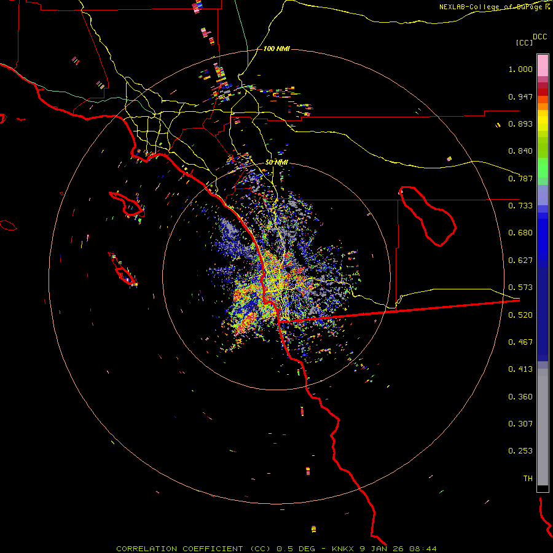Click the 0.520 legend value
Viewport: 553px width, 553px height.
click(520, 315)
